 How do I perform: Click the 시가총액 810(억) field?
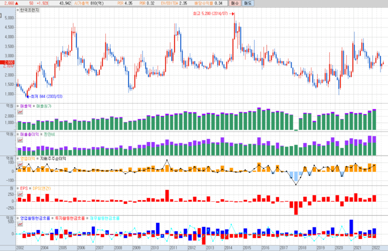point(89,3)
